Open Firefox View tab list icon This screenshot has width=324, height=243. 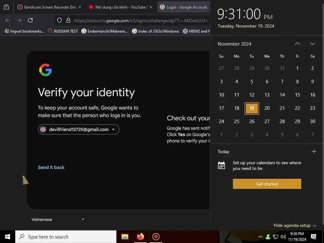pos(6,7)
